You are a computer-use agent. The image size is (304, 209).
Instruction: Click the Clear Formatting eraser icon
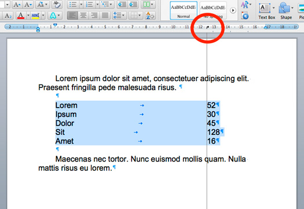[x=57, y=5]
